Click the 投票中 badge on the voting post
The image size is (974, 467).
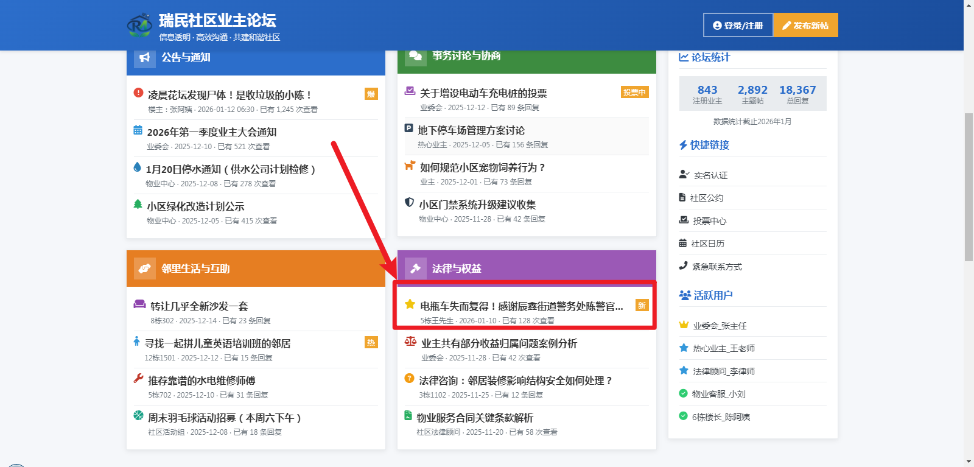click(x=634, y=92)
